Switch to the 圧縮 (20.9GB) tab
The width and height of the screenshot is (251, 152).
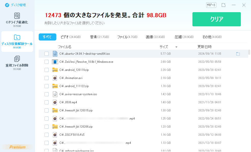pyautogui.click(x=184, y=37)
